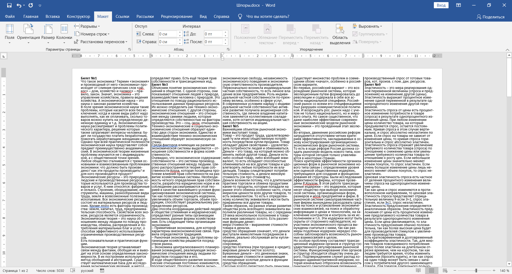Viewport: 512px width, 274px height.
Task: Click the Справа right indent field
Action: pos(168,42)
